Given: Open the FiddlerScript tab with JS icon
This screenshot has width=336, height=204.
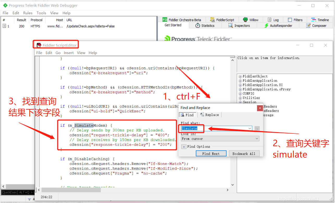Looking at the screenshot, I should (x=222, y=20).
